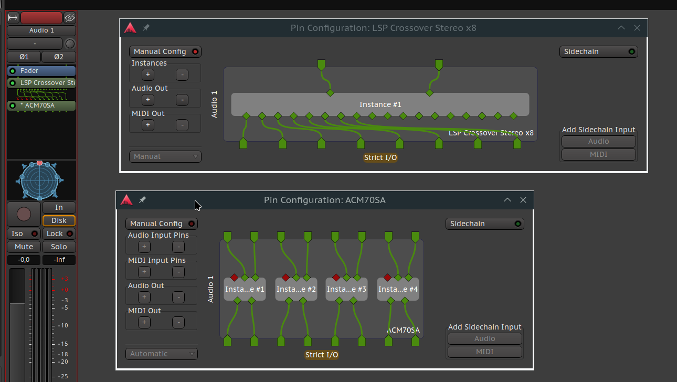The width and height of the screenshot is (677, 382).
Task: Click the Audio 1 gain fader
Action: (17, 325)
